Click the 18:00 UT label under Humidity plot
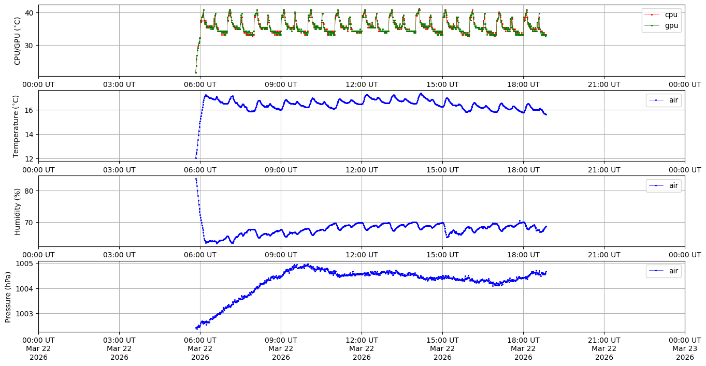Viewport: 706px width, 366px height. click(x=523, y=255)
